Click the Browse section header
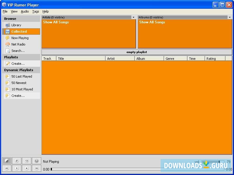Viewport: 234px width, 175px height. (x=21, y=19)
